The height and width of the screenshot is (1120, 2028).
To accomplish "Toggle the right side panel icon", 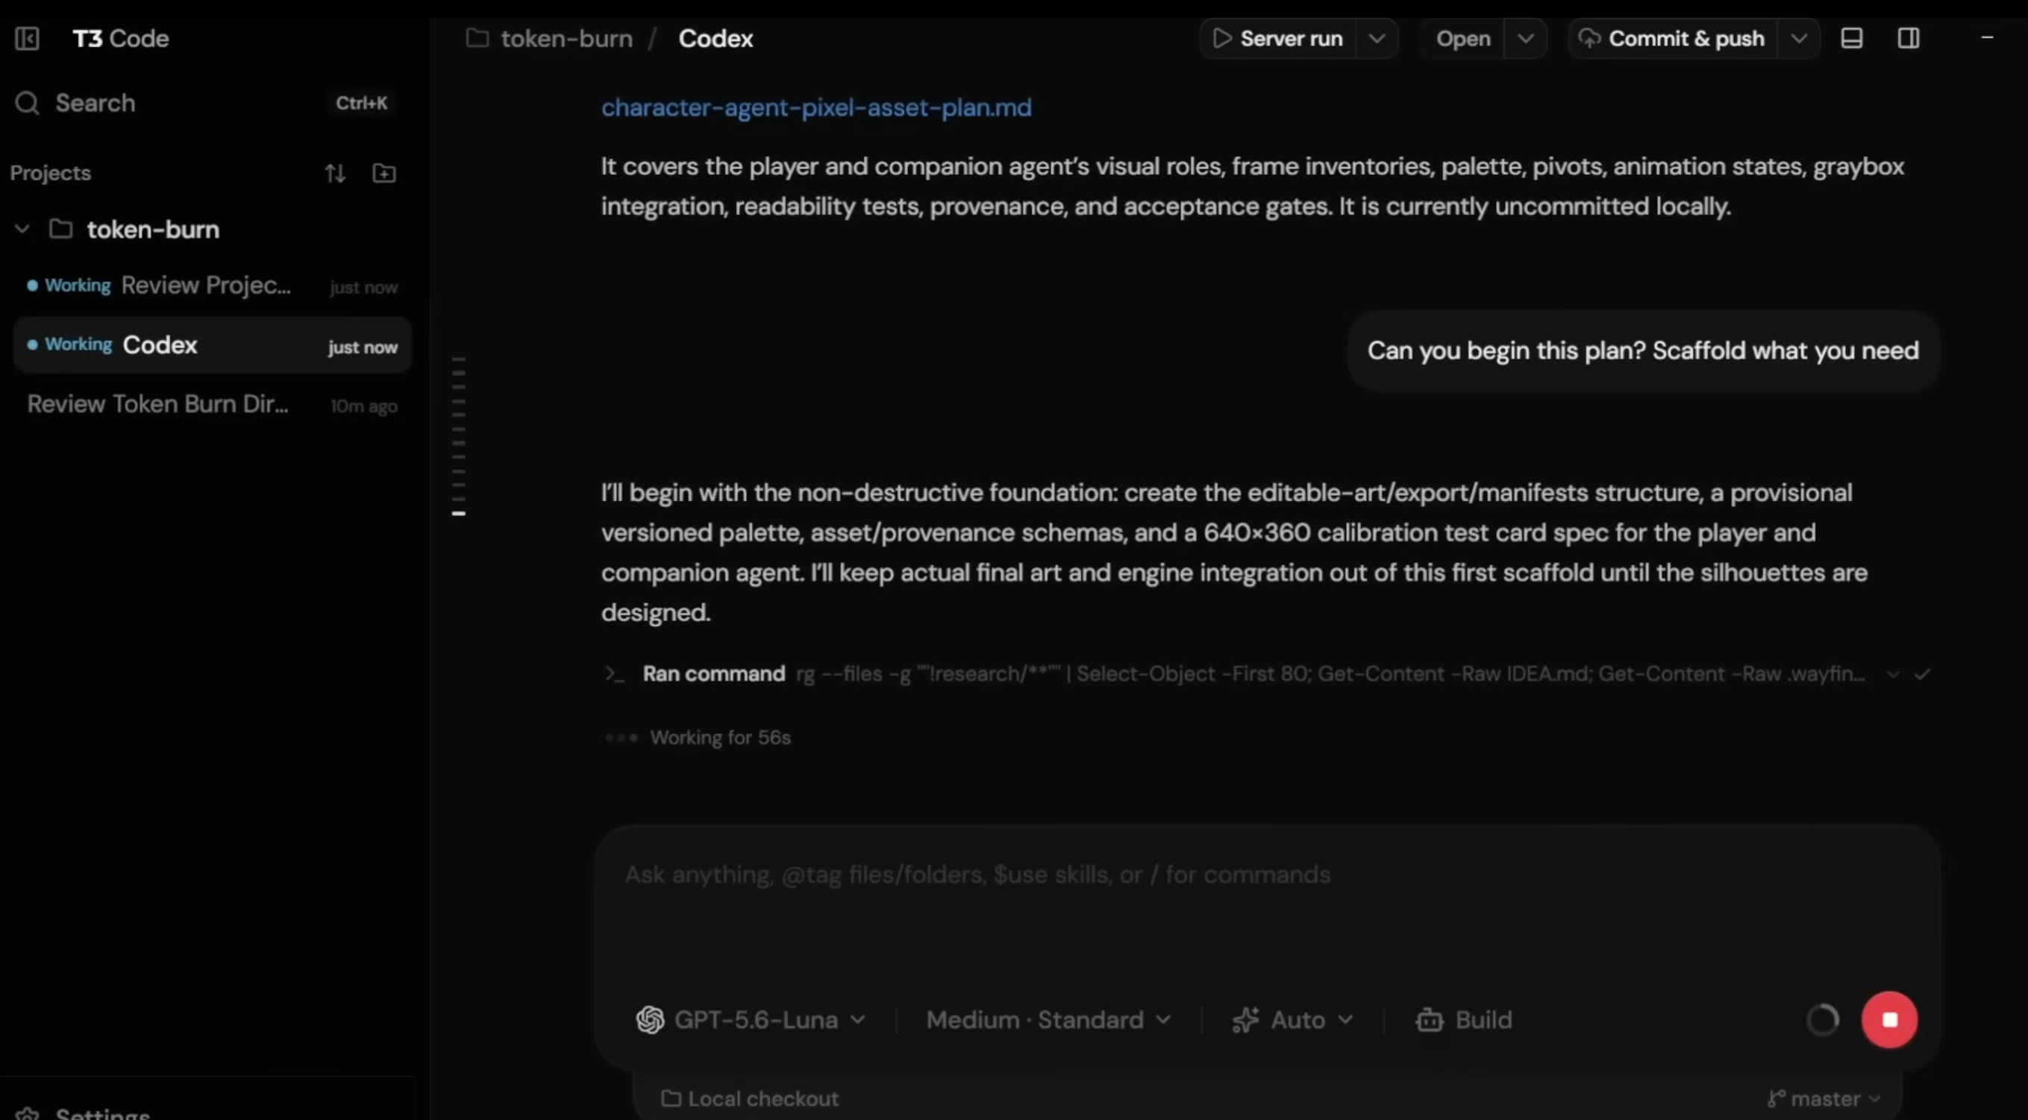I will pos(1909,39).
